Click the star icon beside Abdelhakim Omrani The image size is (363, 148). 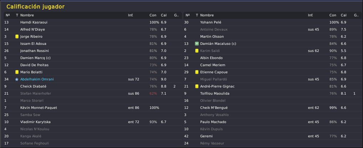tap(17, 79)
